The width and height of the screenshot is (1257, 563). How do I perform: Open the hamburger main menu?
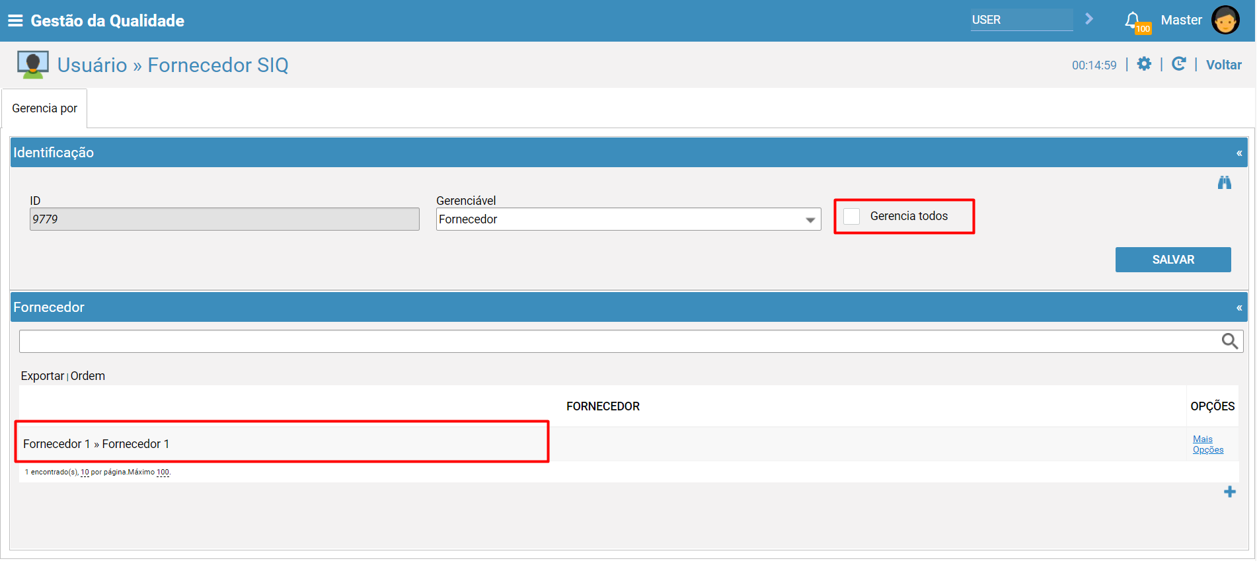[x=15, y=20]
